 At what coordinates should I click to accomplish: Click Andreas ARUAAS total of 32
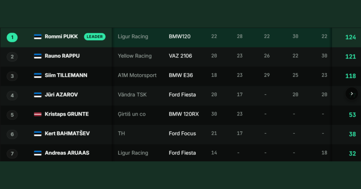(x=352, y=153)
